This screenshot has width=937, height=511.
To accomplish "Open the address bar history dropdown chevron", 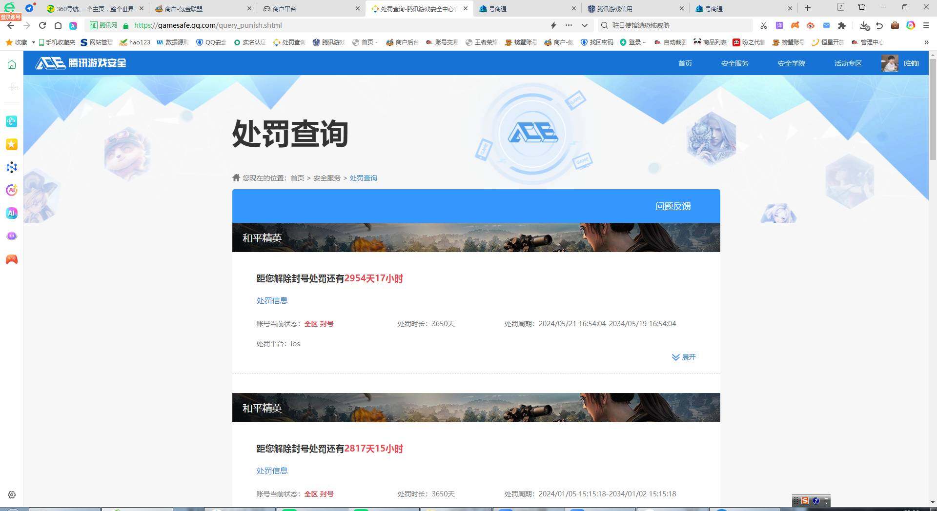I will click(x=584, y=25).
